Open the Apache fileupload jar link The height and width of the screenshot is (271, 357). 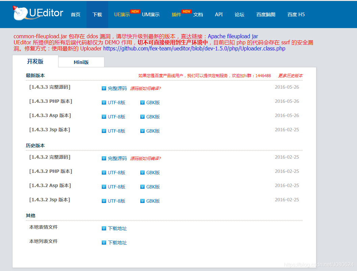(x=233, y=37)
